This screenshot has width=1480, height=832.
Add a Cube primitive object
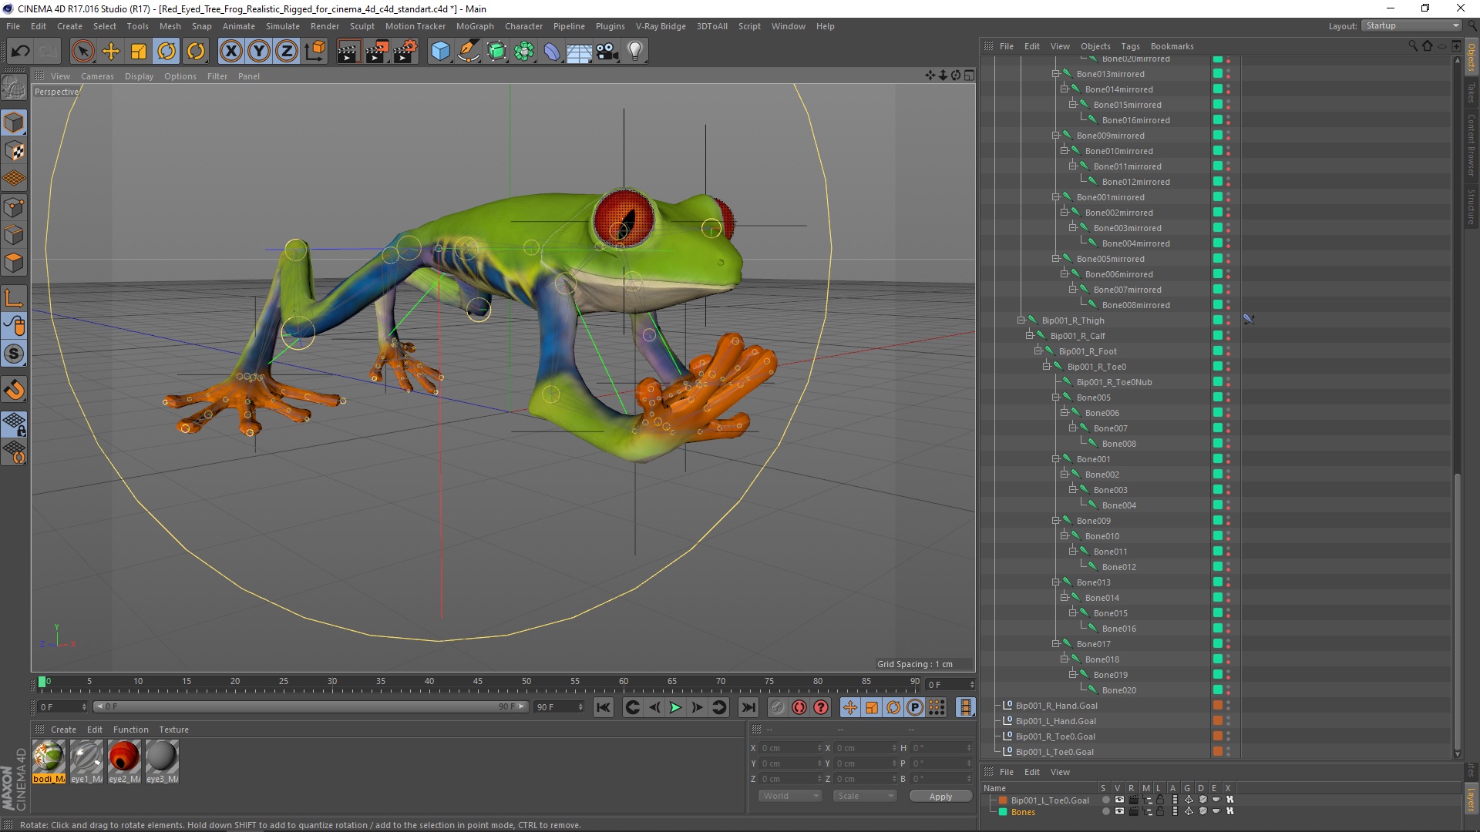point(440,52)
